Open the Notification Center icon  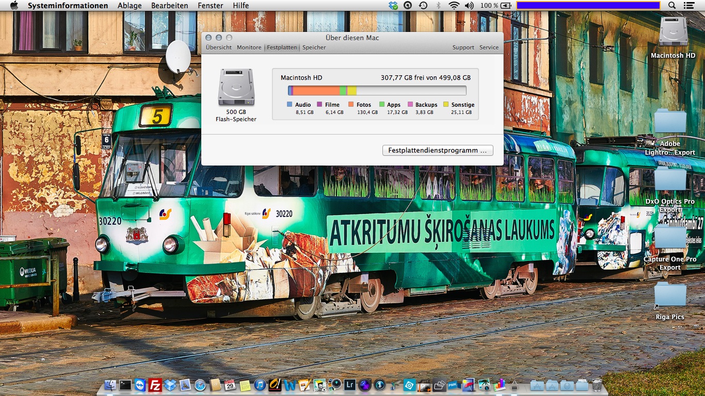click(689, 6)
